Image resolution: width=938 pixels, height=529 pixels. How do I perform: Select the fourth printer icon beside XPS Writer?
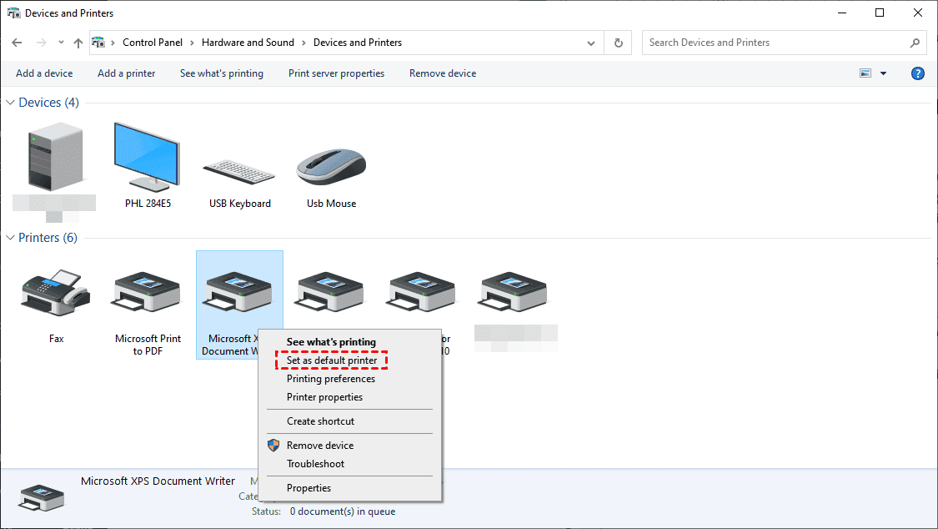click(329, 291)
